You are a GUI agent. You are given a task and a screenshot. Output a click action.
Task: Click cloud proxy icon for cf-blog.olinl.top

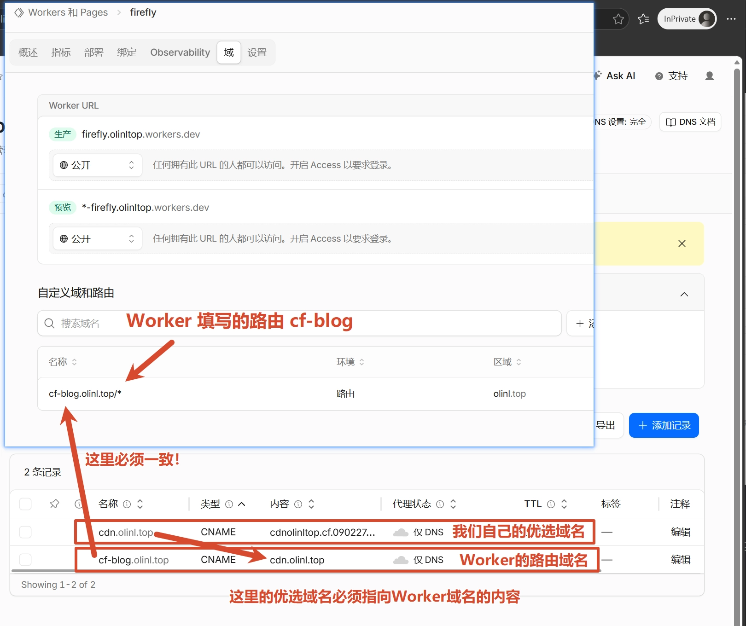[401, 560]
